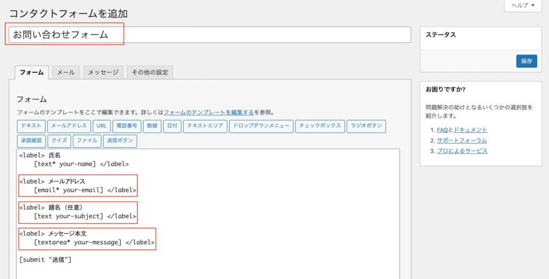This screenshot has width=549, height=279.
Task: Click the [submit "送信"] line in editor
Action: (x=46, y=260)
